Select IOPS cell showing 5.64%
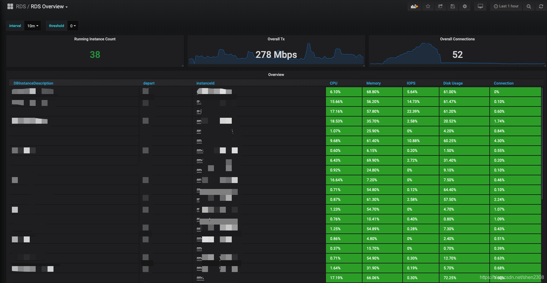Screen dimensions: 547x283 coord(421,92)
